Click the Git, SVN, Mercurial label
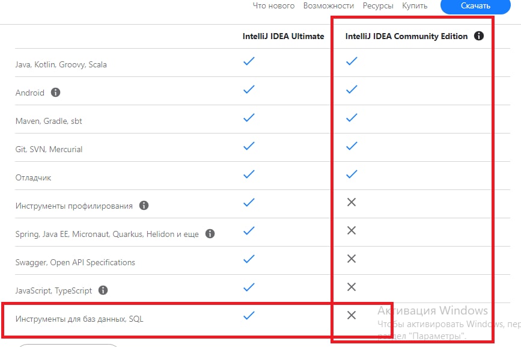This screenshot has height=347, width=521. point(49,149)
